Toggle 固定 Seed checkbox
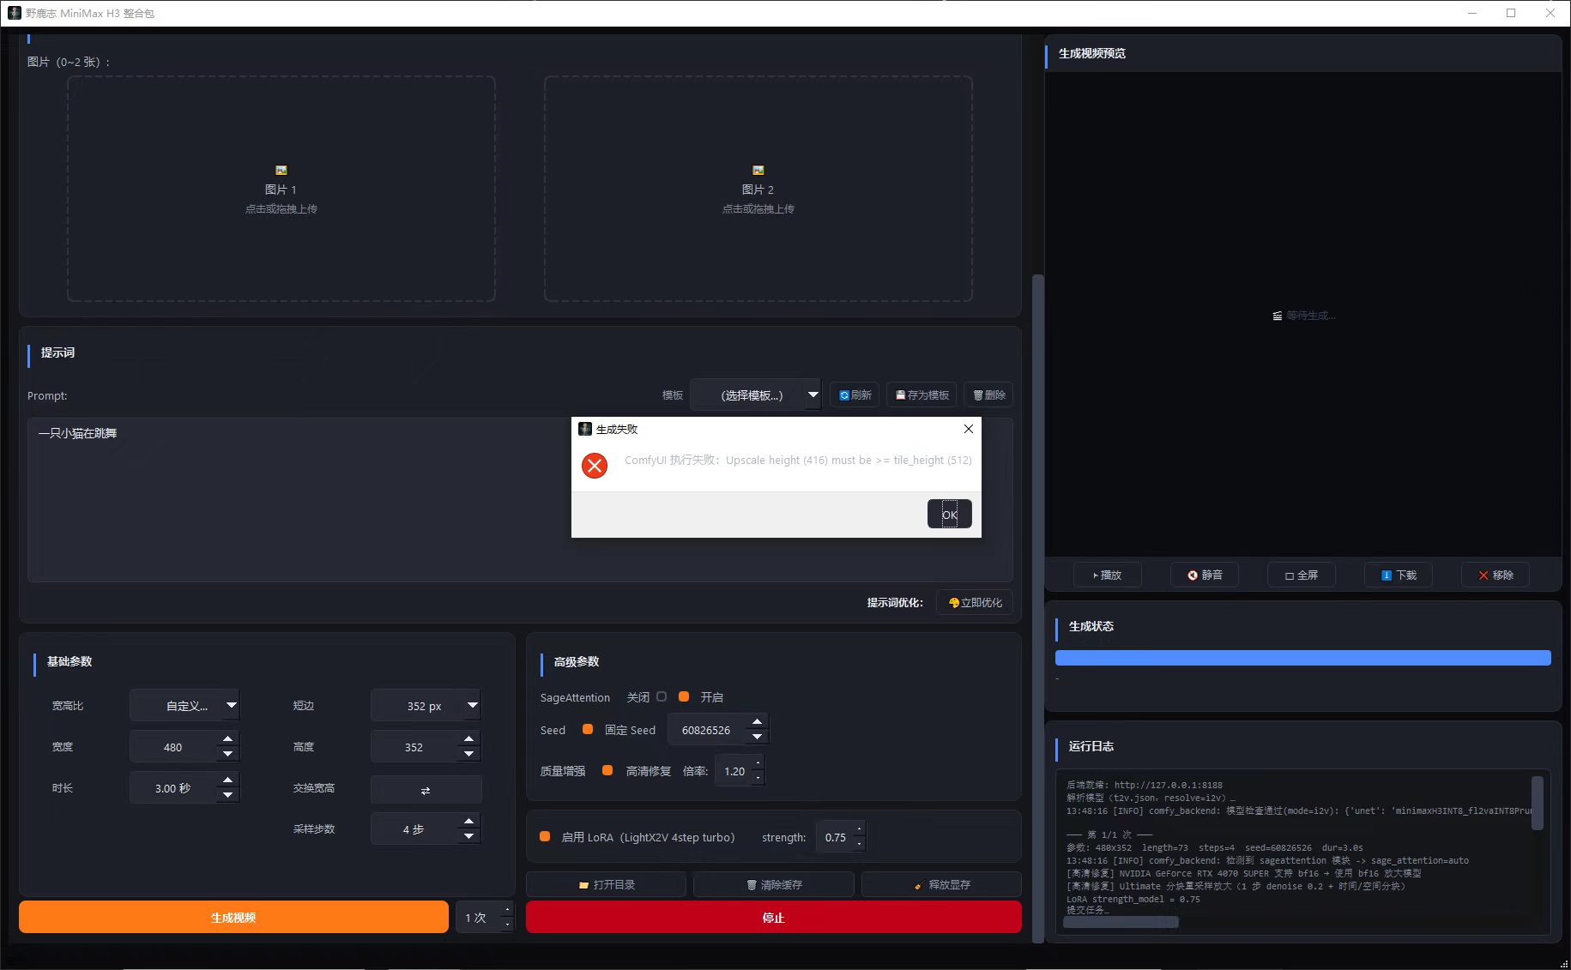 (588, 730)
